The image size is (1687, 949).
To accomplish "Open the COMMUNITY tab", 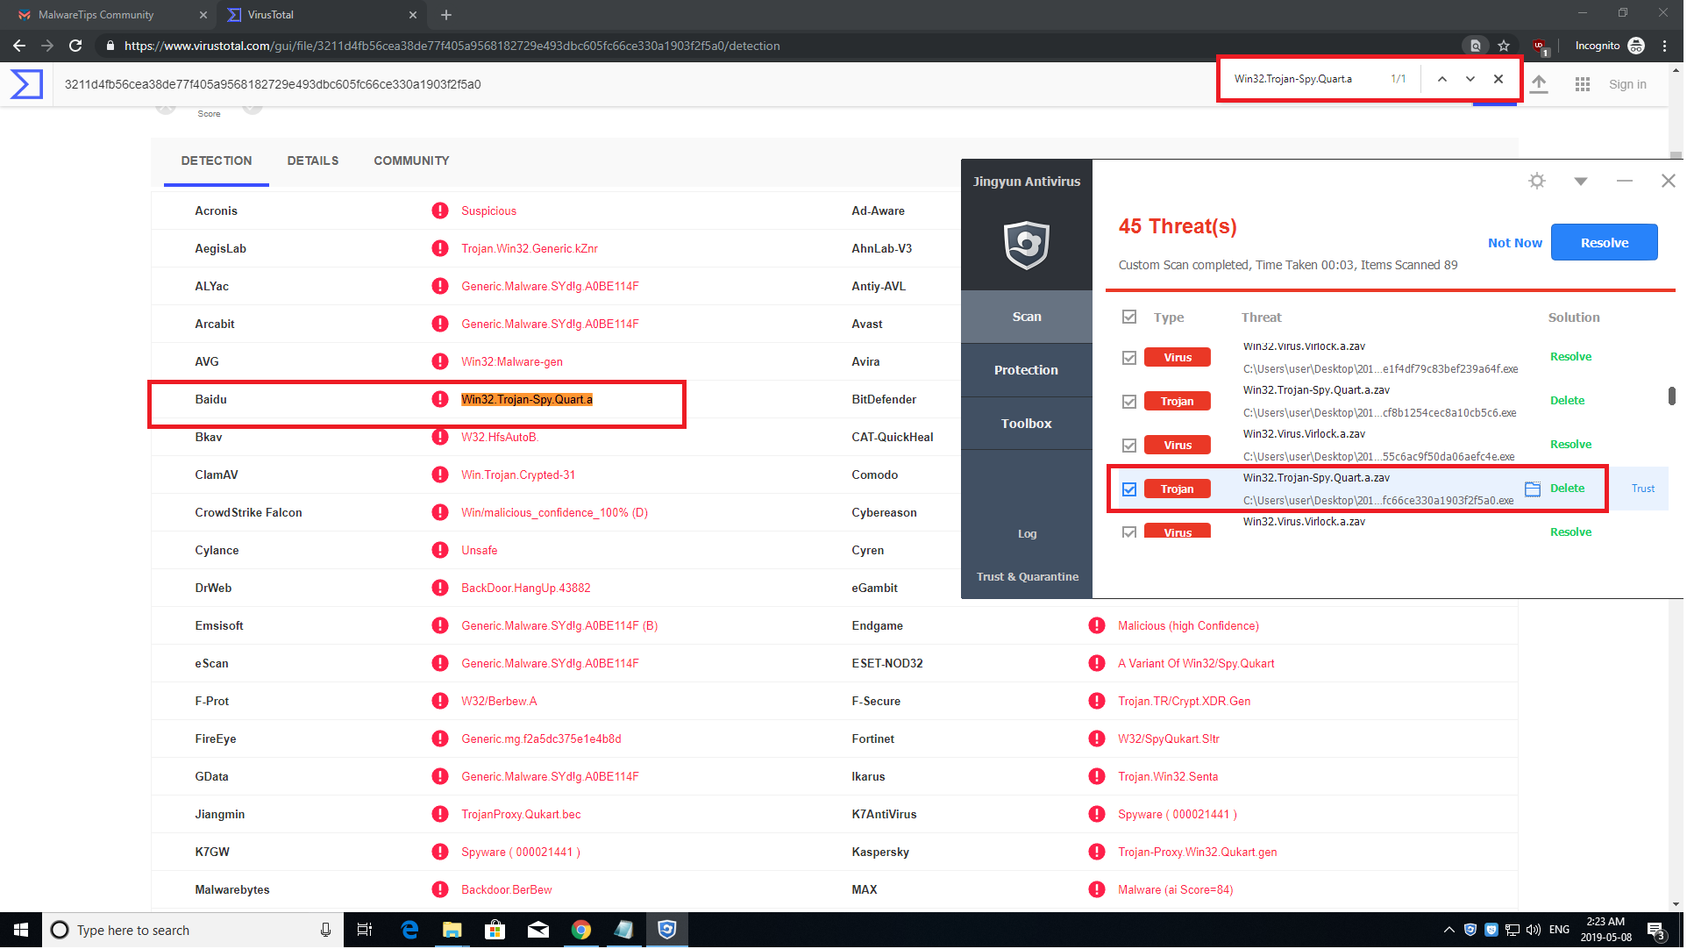I will point(412,161).
